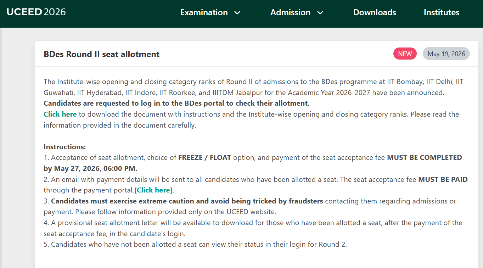The image size is (483, 268).
Task: Click the May 19, 2026 date badge
Action: [446, 54]
